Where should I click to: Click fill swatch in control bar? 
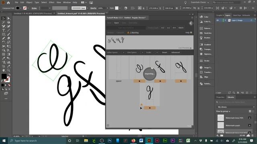(18, 8)
